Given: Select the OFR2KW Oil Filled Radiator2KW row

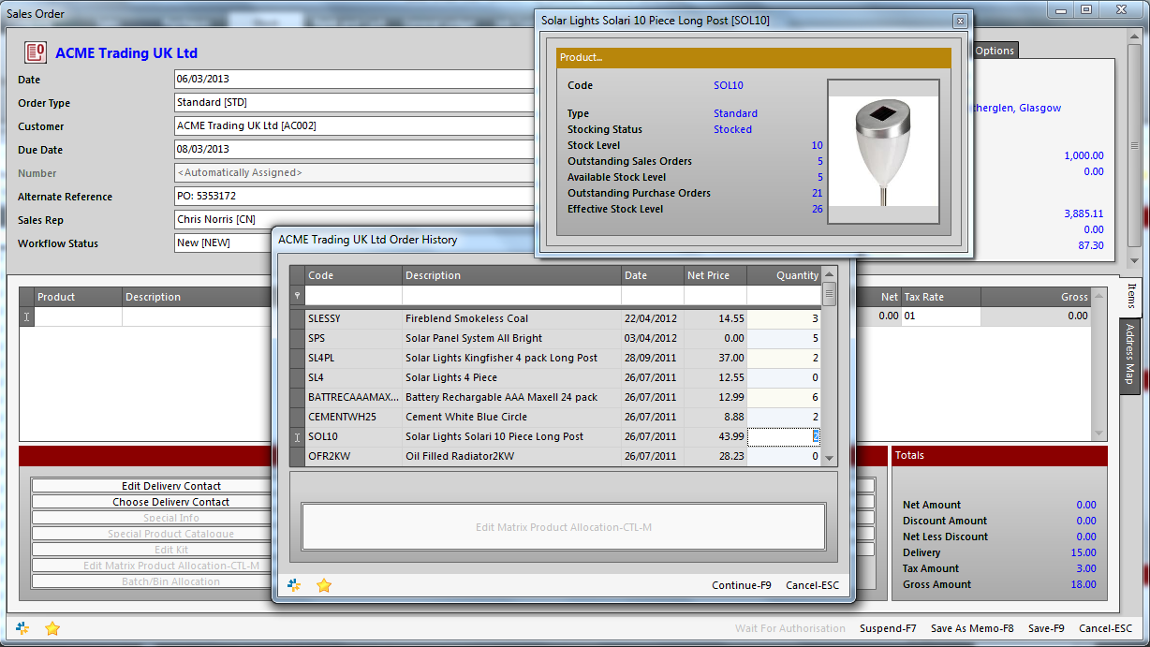Looking at the screenshot, I should pyautogui.click(x=555, y=456).
